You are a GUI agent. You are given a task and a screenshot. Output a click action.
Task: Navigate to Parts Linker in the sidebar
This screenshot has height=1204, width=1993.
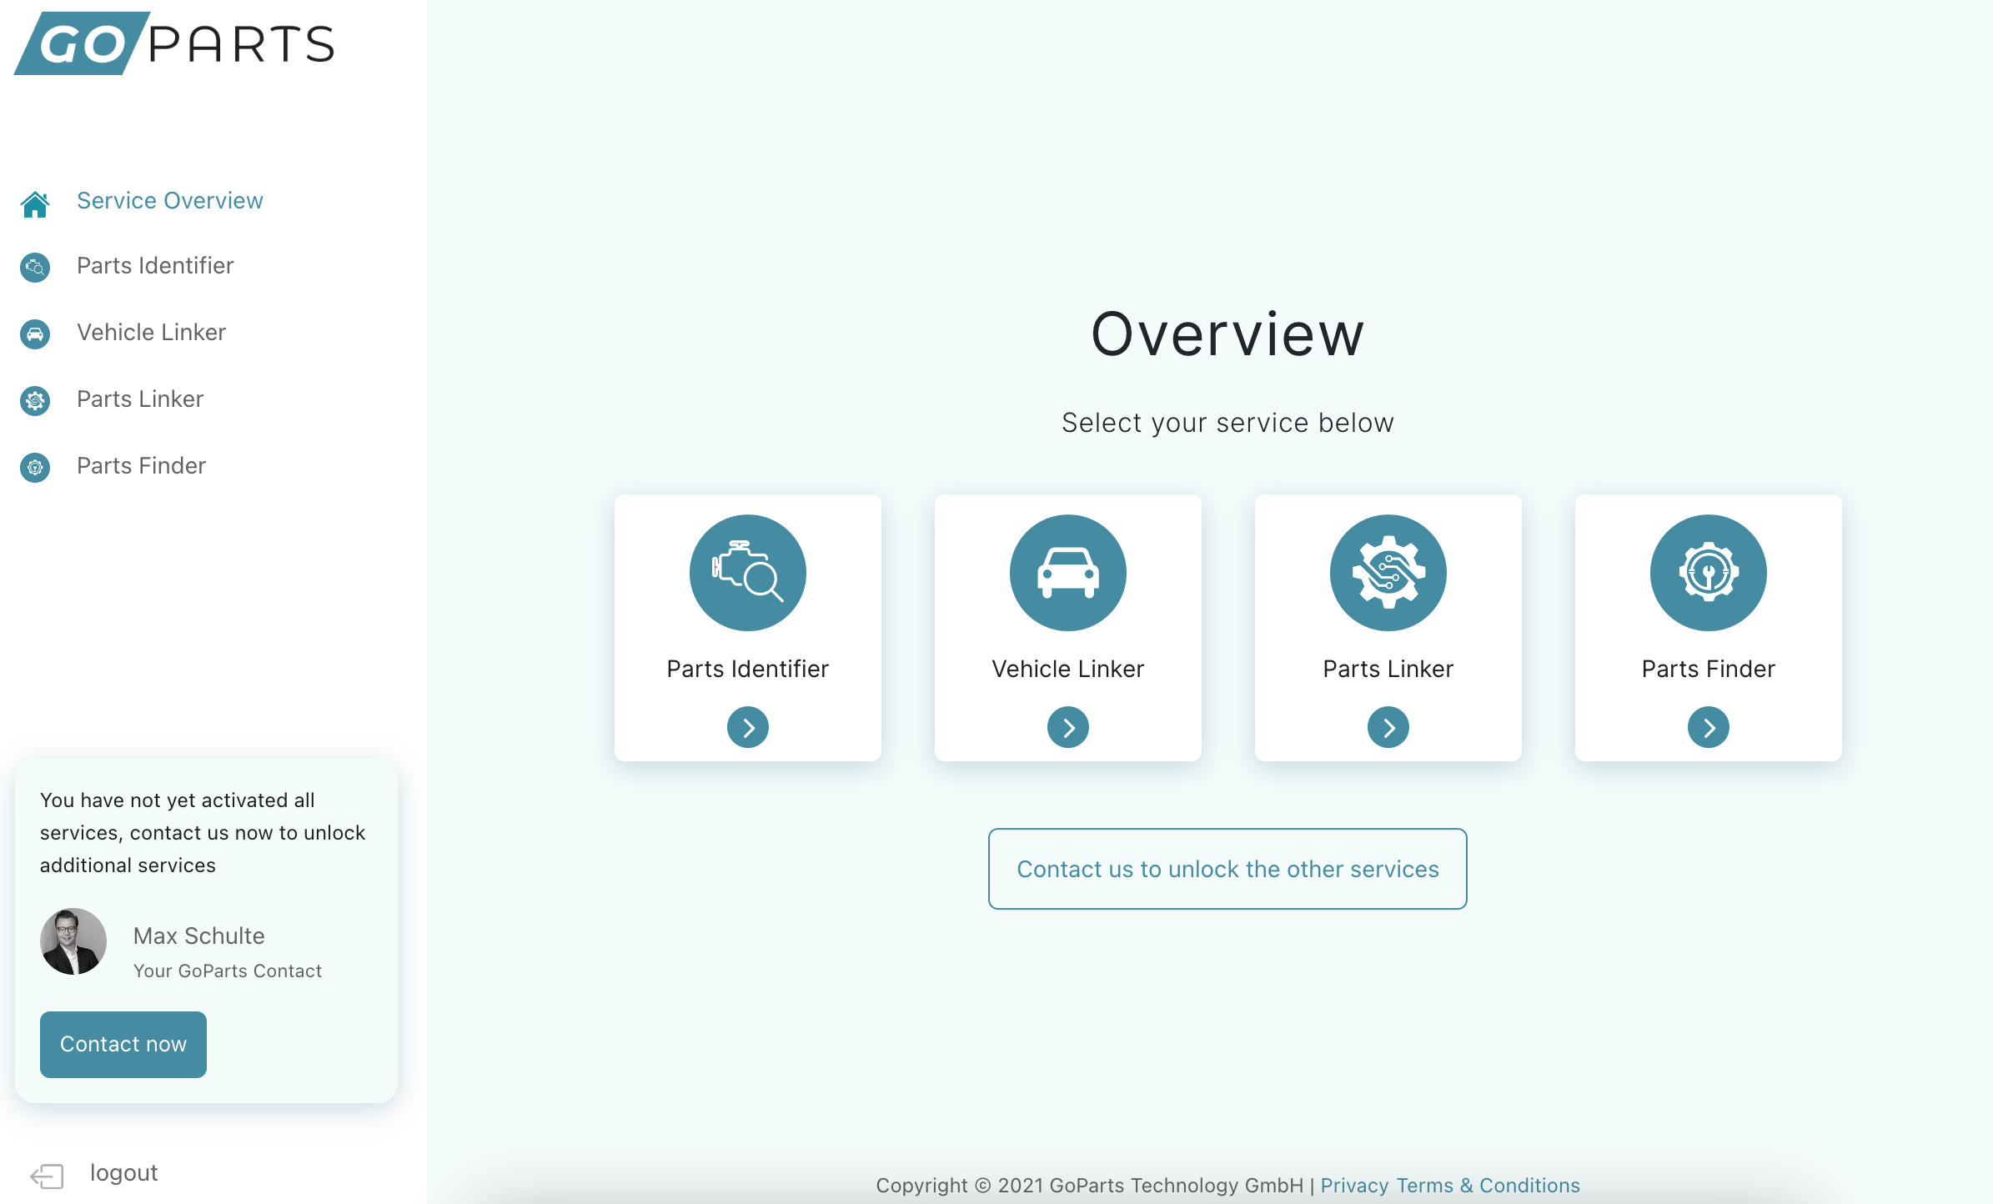click(x=140, y=399)
